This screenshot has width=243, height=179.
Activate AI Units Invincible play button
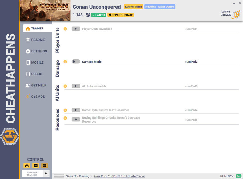[76, 86]
